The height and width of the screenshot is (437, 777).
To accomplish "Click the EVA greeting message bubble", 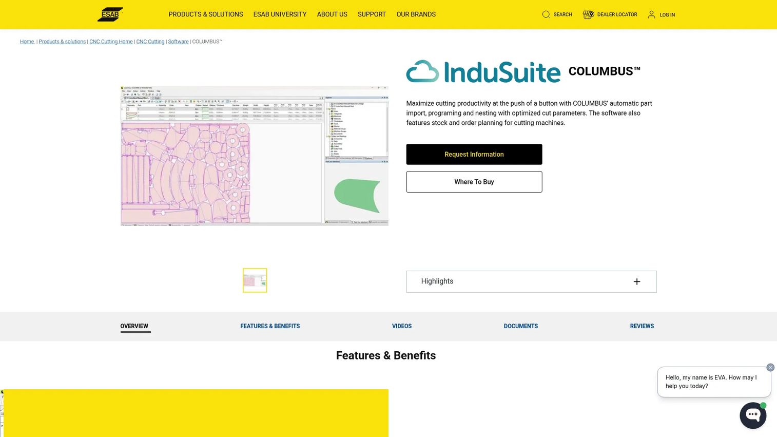I will tap(714, 382).
